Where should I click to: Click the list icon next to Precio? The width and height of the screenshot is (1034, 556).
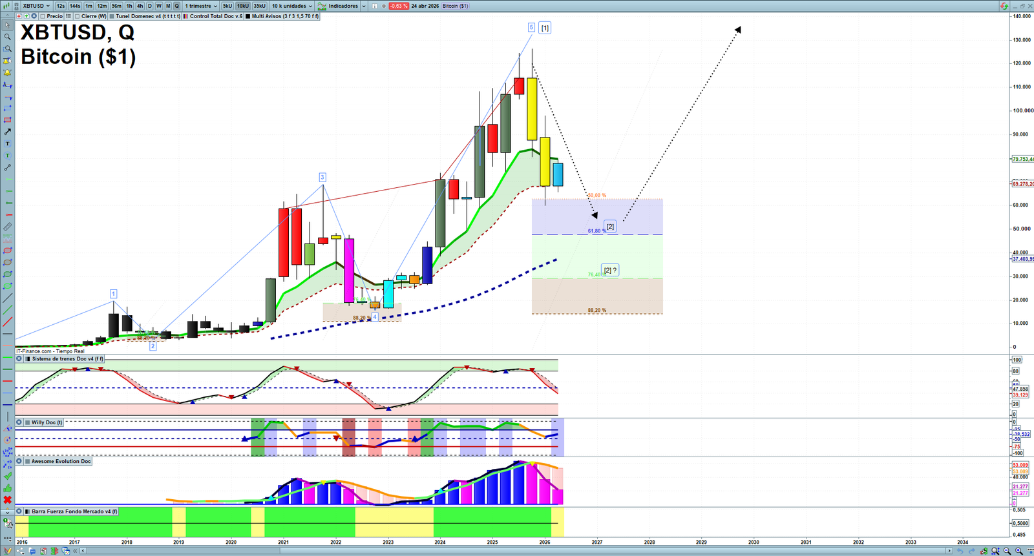coord(69,16)
